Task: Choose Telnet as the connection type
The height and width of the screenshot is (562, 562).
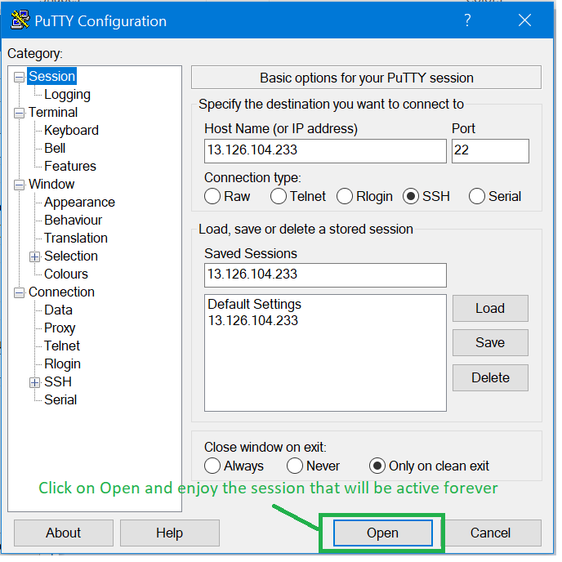Action: click(279, 196)
